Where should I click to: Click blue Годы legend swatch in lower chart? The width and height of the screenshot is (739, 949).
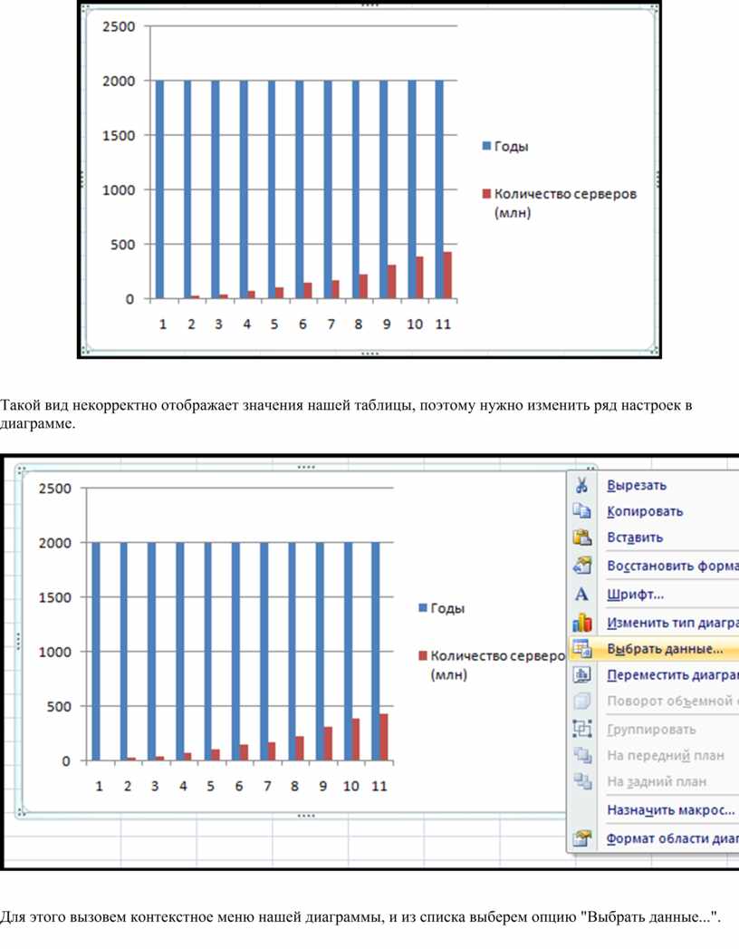(x=423, y=607)
